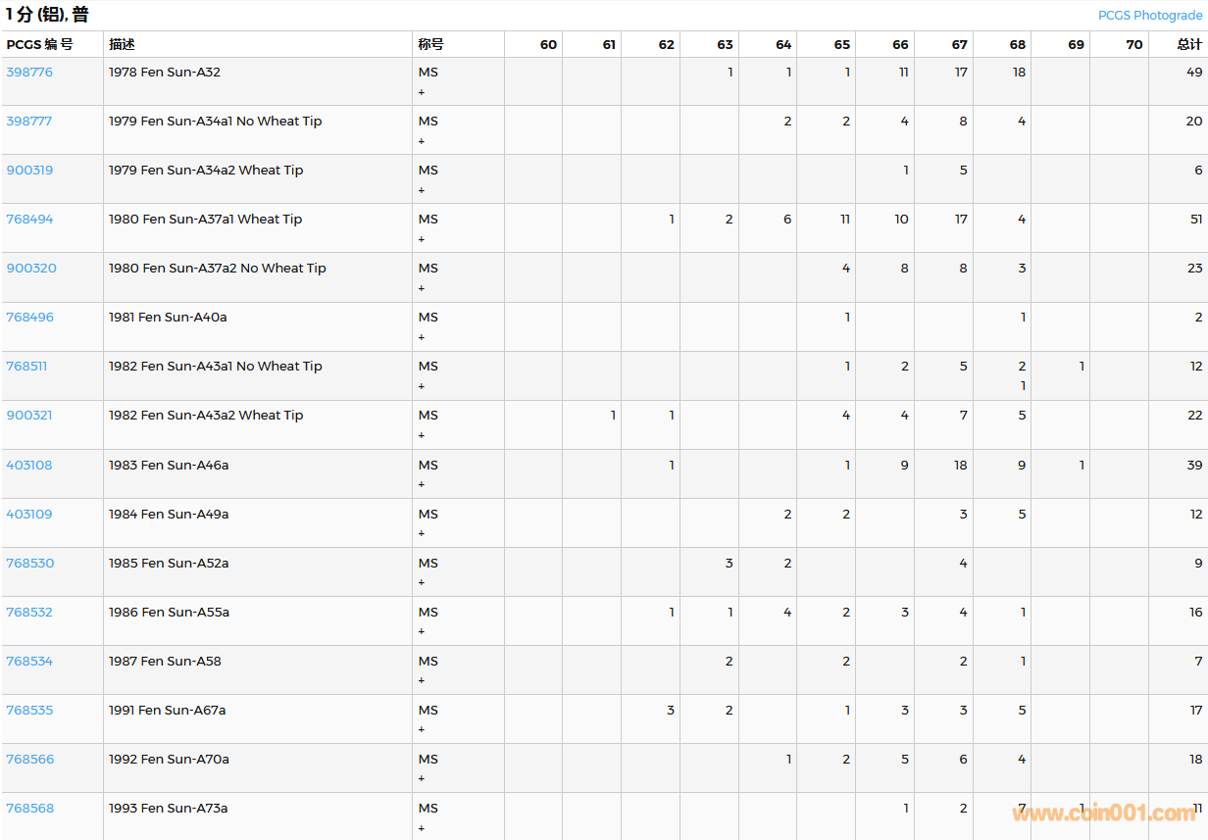Screen dimensions: 1208x840
Task: Expand plus grades for 1978 Fen Sun-A32
Action: click(422, 92)
